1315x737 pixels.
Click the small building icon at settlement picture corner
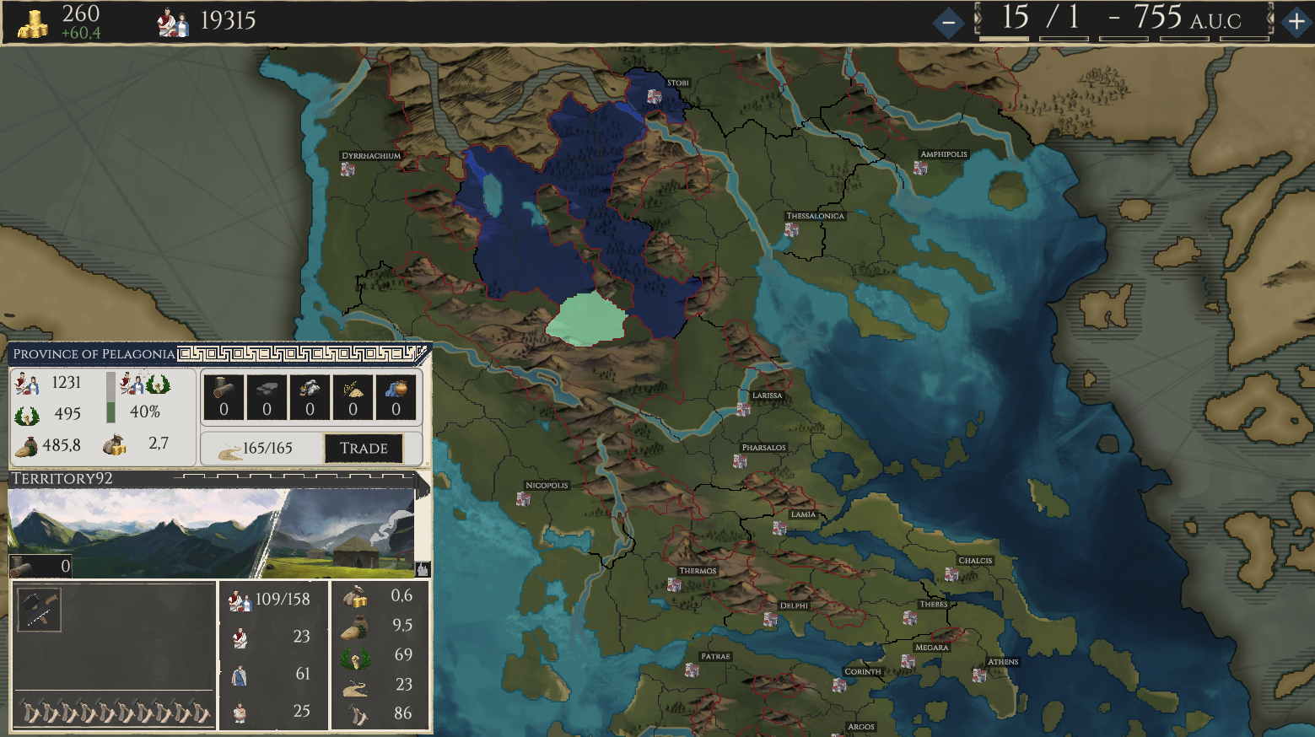(x=423, y=569)
